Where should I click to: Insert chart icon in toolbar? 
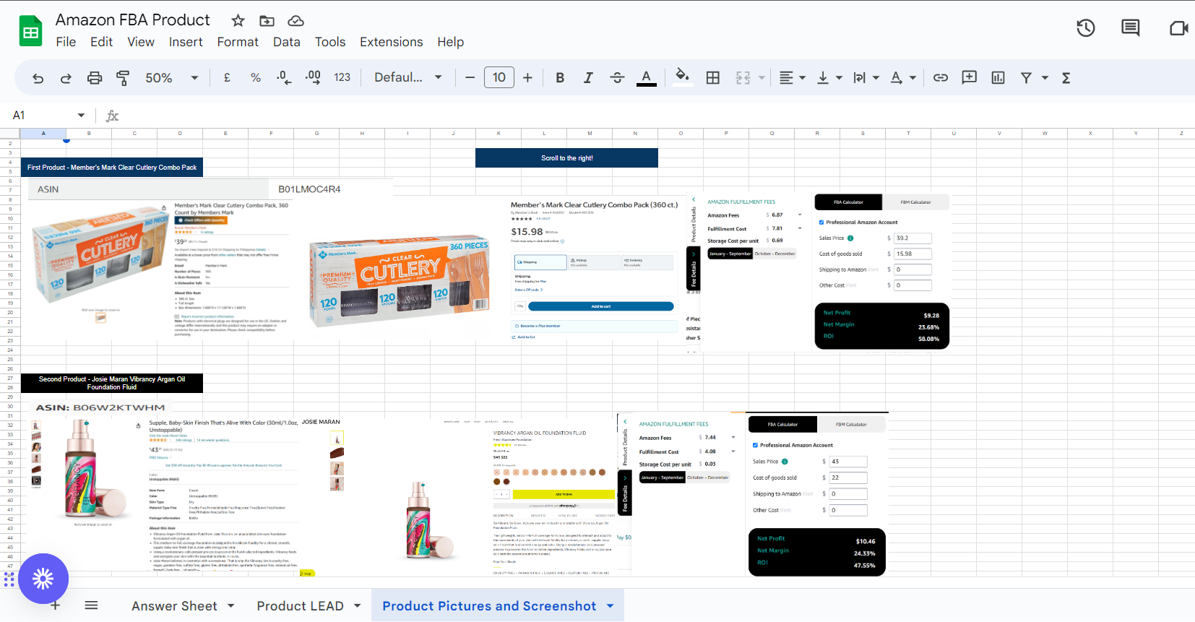pyautogui.click(x=998, y=77)
